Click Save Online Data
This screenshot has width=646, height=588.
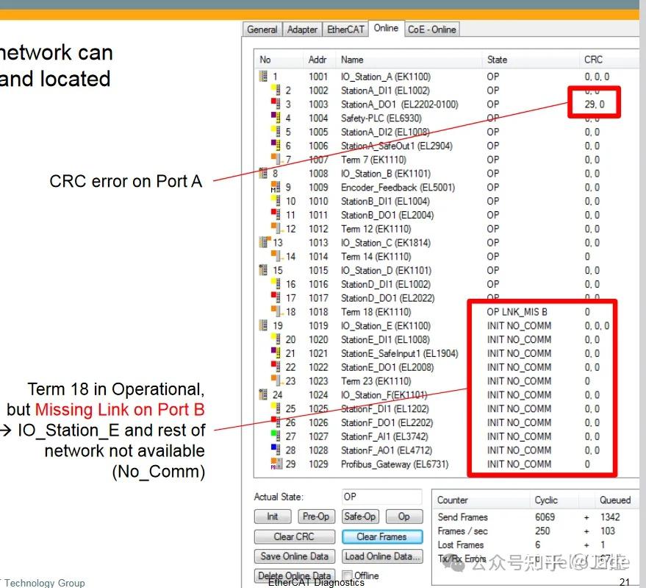tap(294, 556)
